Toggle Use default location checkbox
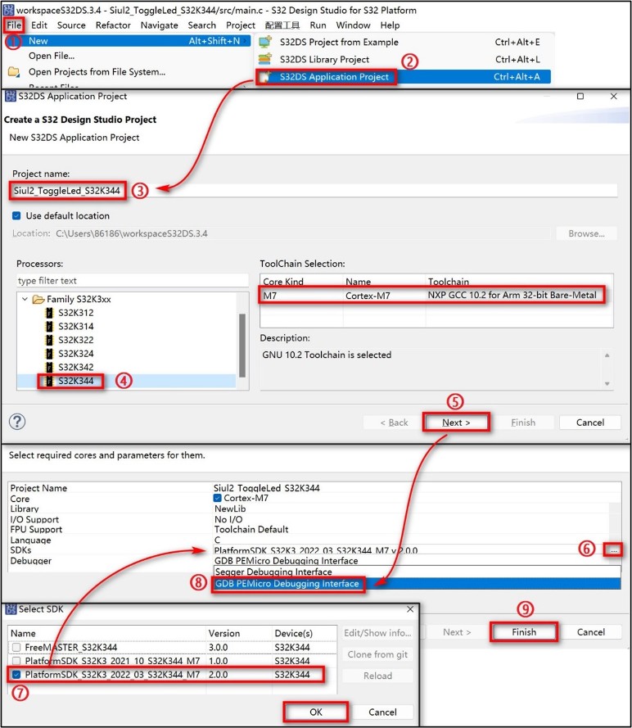Viewport: 632px width, 728px height. click(x=16, y=215)
